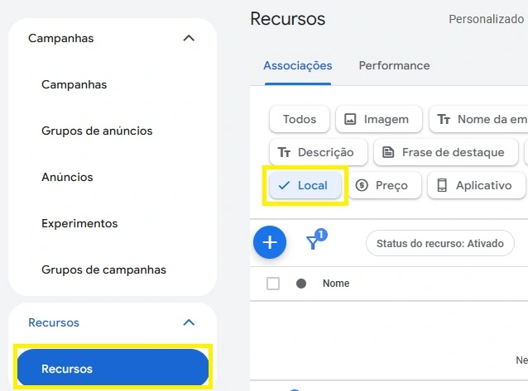Switch to the Performance tab

pos(394,65)
